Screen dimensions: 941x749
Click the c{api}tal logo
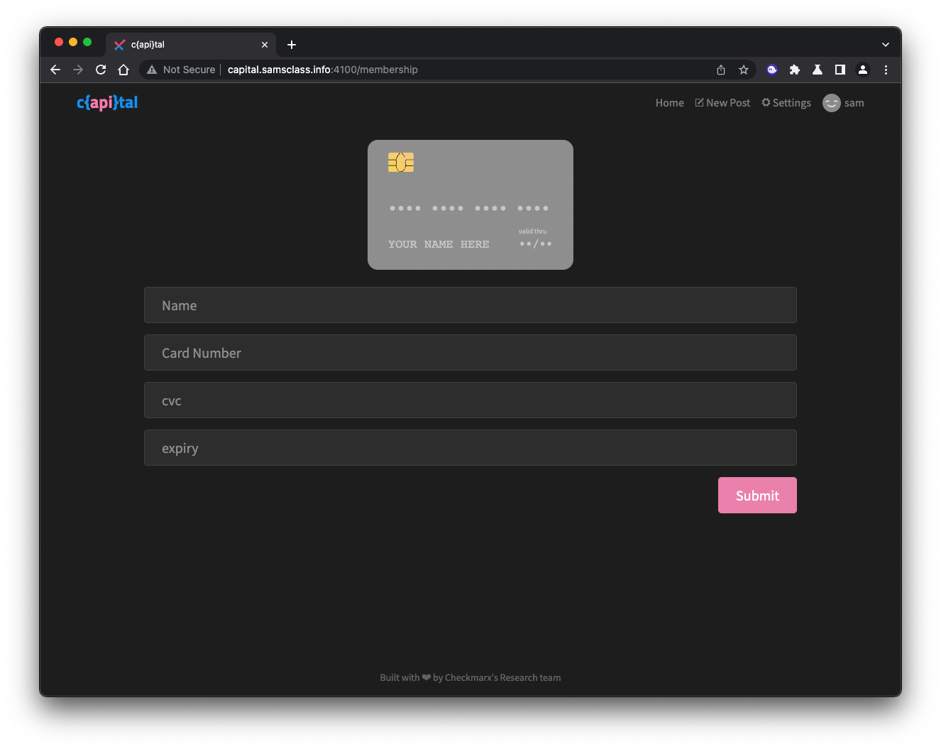(107, 103)
